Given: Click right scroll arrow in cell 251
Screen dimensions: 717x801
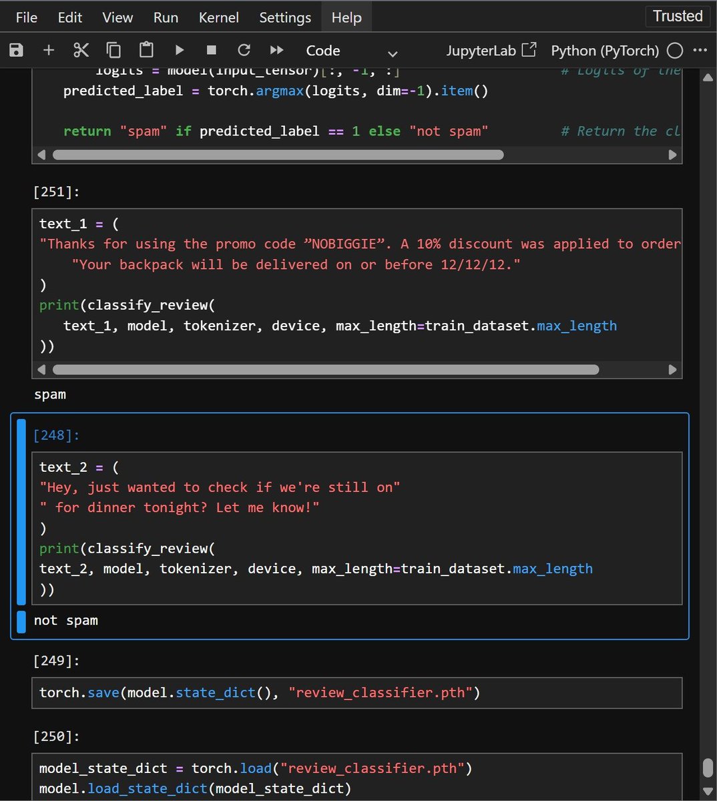Looking at the screenshot, I should click(x=672, y=369).
